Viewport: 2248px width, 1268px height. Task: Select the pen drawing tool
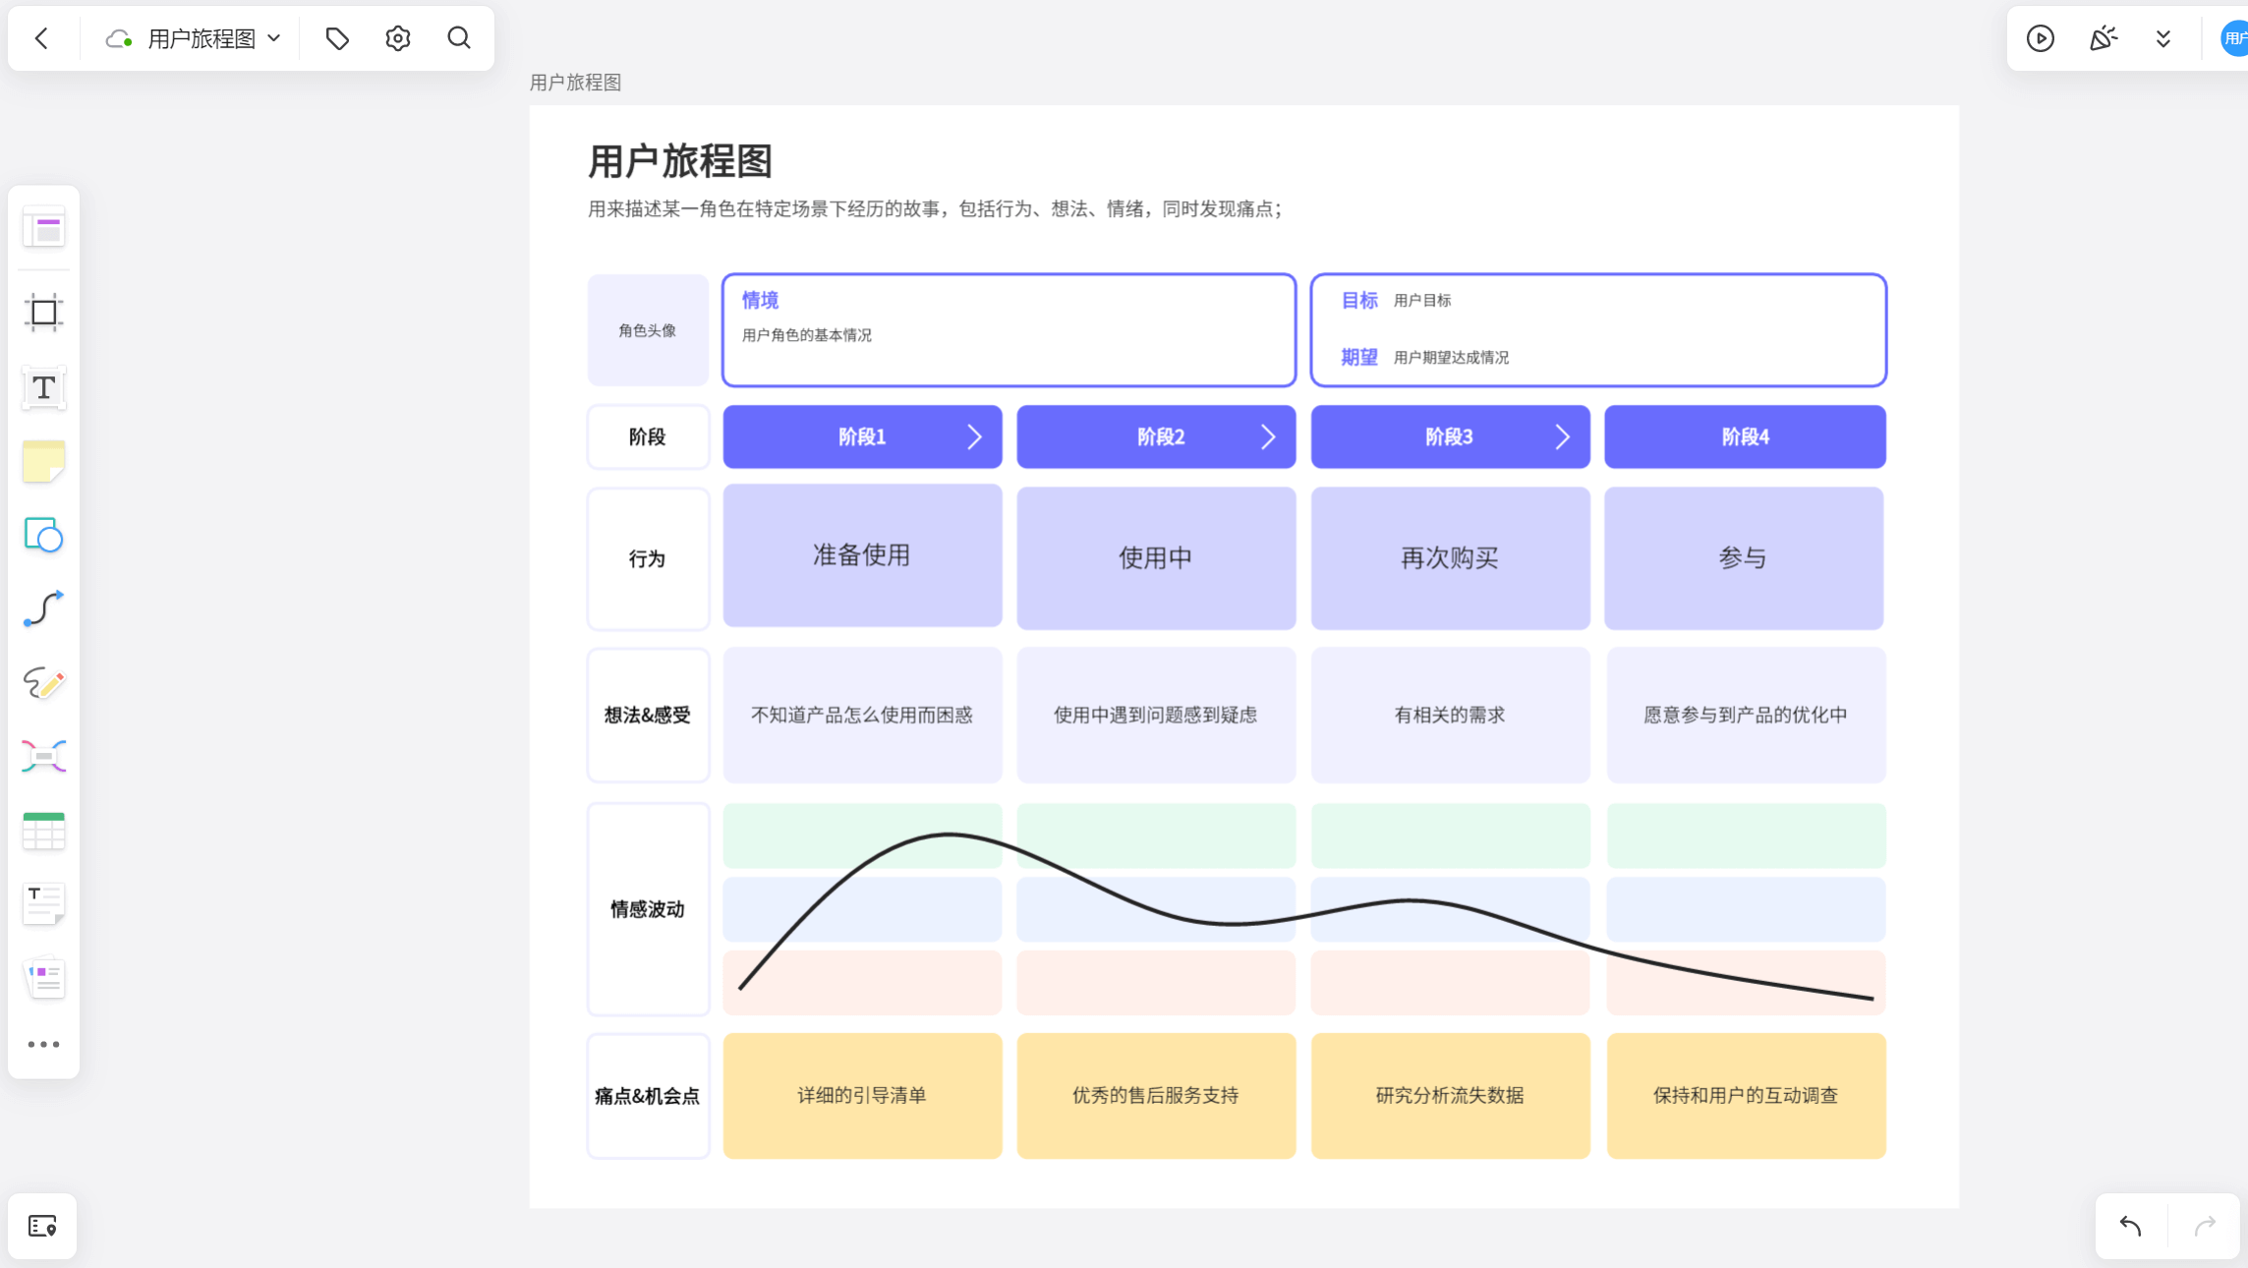[x=43, y=683]
